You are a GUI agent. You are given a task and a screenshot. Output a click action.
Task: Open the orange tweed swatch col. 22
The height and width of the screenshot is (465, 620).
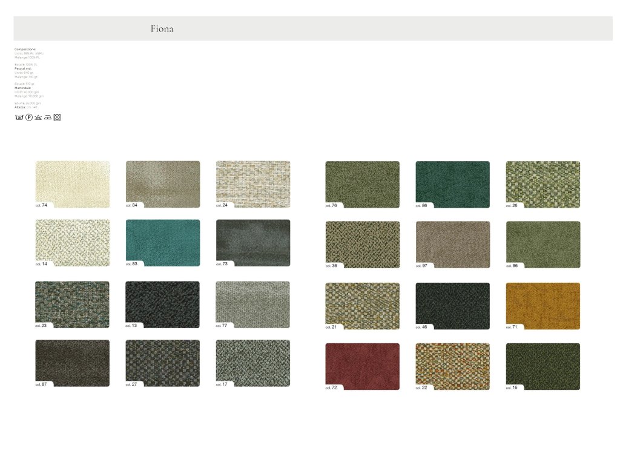452,366
